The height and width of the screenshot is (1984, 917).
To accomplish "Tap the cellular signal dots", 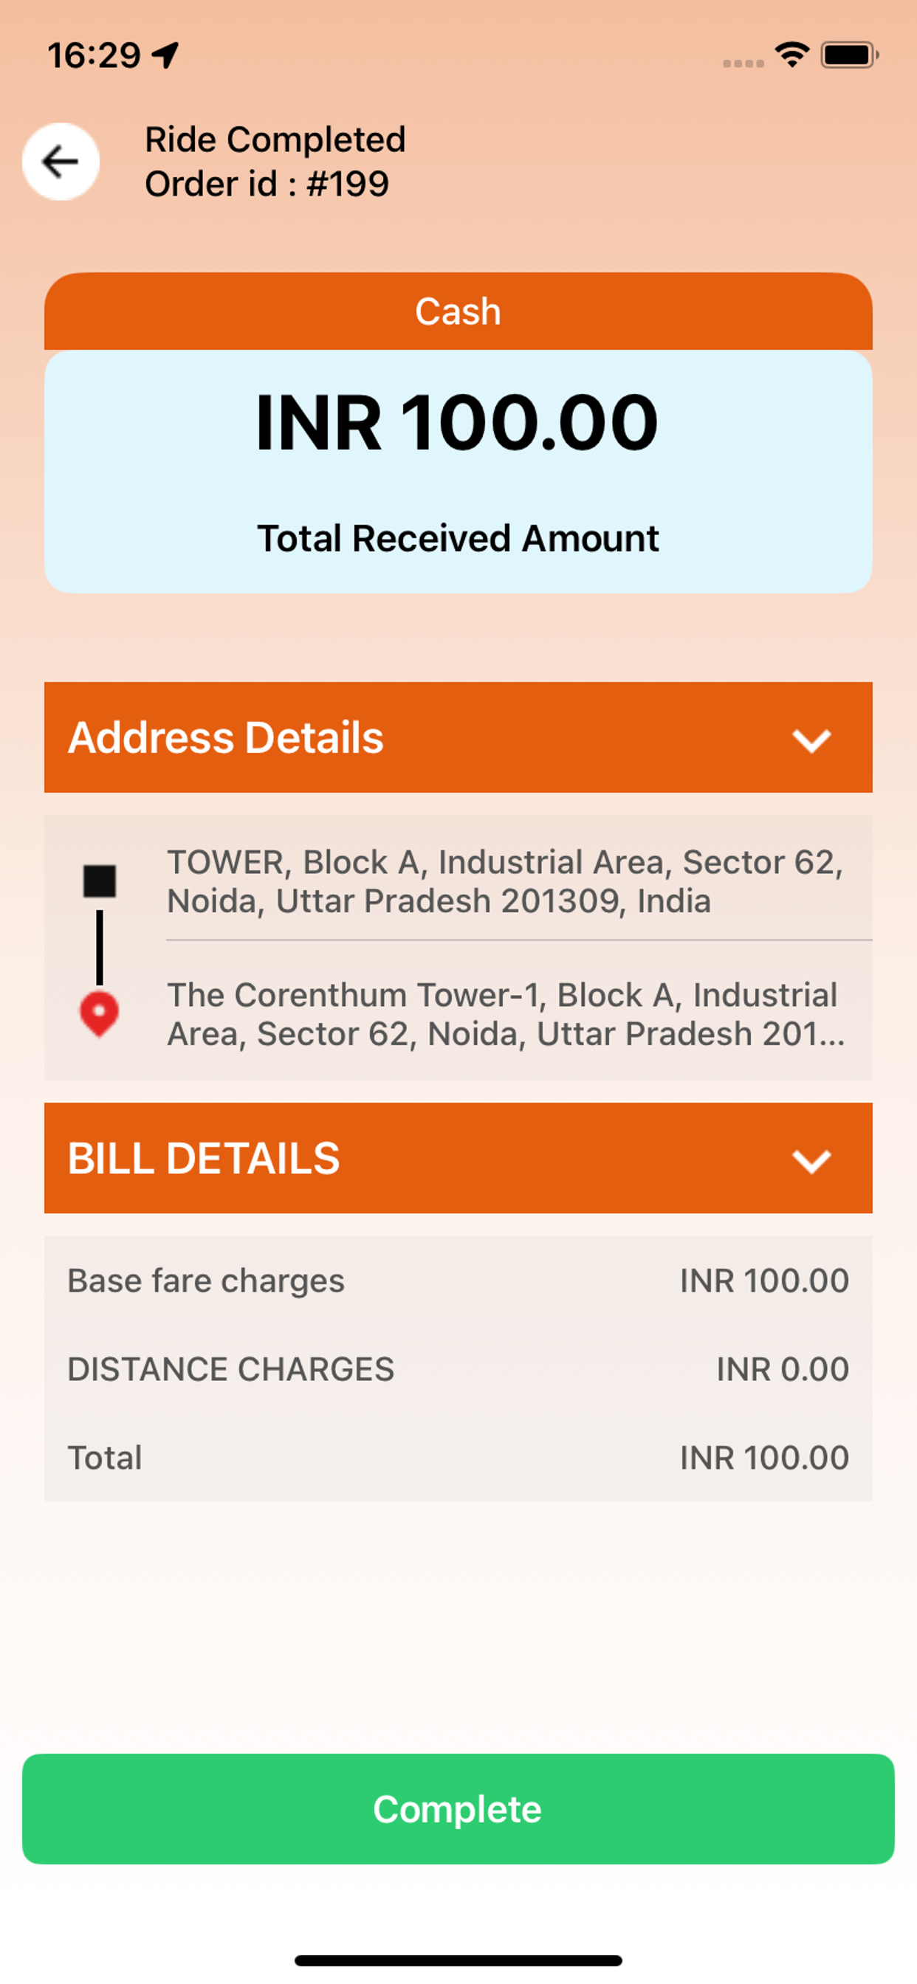I will 743,63.
